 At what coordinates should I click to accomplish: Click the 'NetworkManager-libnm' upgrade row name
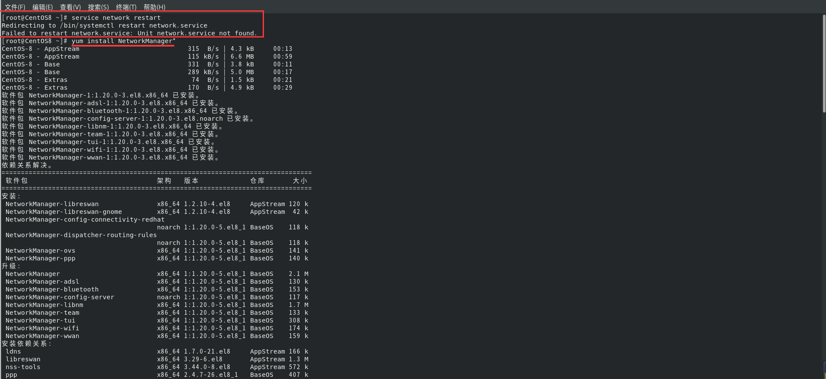[x=44, y=305]
